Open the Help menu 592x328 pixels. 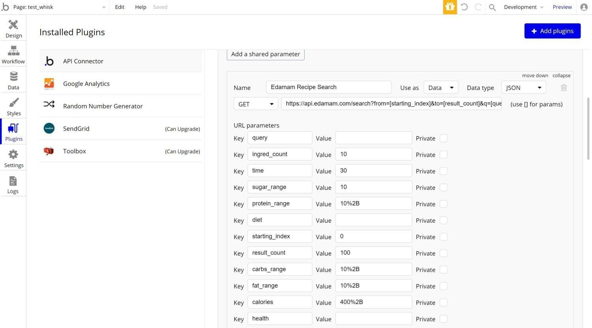pos(141,7)
